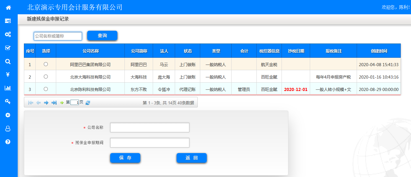Screen dimensions: 411x177
Task: Go to first page using pager icon
Action: pyautogui.click(x=31, y=102)
